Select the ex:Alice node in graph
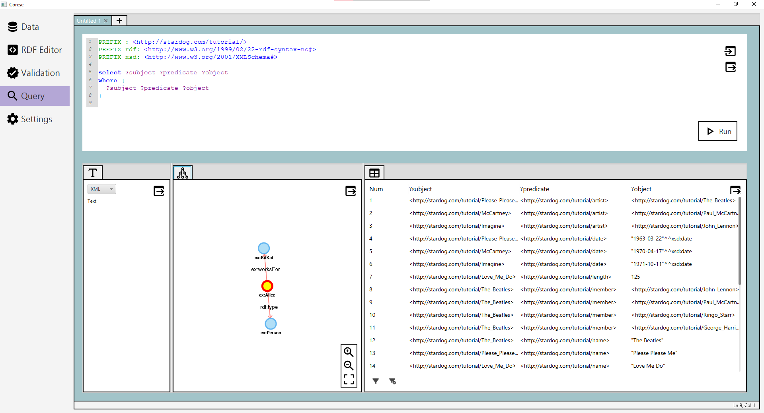 (267, 286)
